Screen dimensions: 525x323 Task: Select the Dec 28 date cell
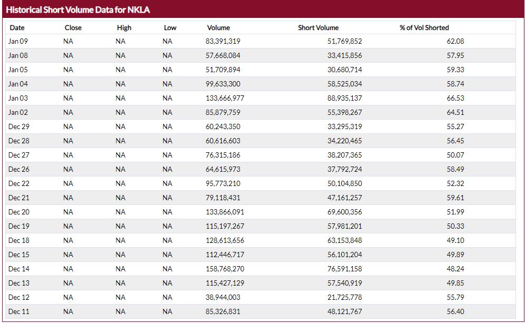coord(19,141)
